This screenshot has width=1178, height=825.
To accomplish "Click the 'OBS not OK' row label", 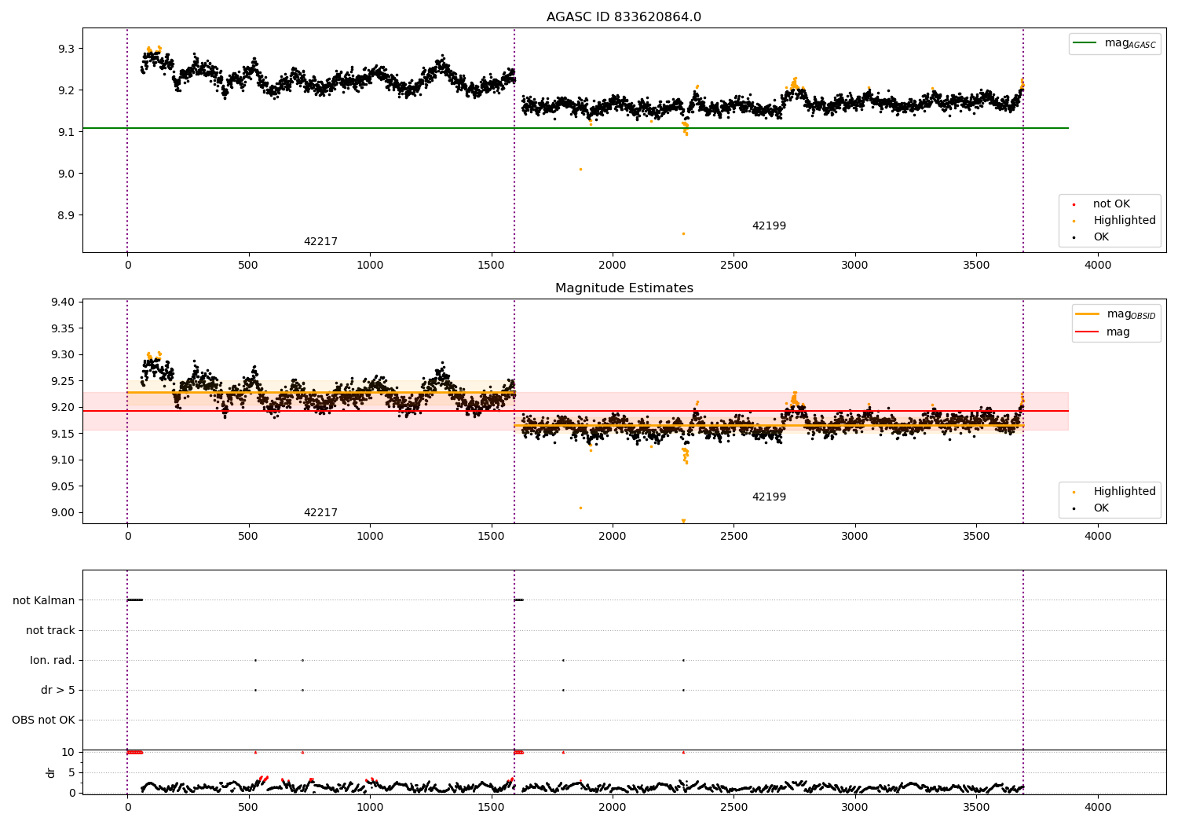I will click(43, 720).
